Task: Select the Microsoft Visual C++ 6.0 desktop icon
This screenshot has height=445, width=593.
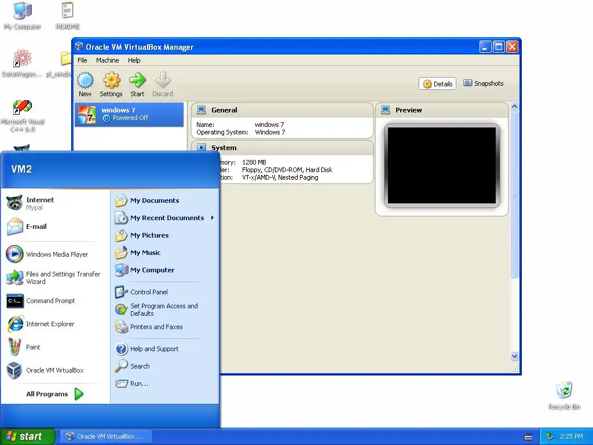Action: 23,115
